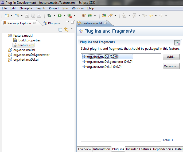
Task: Toggle alphabetical sort of plug-ins list
Action: 177,43
